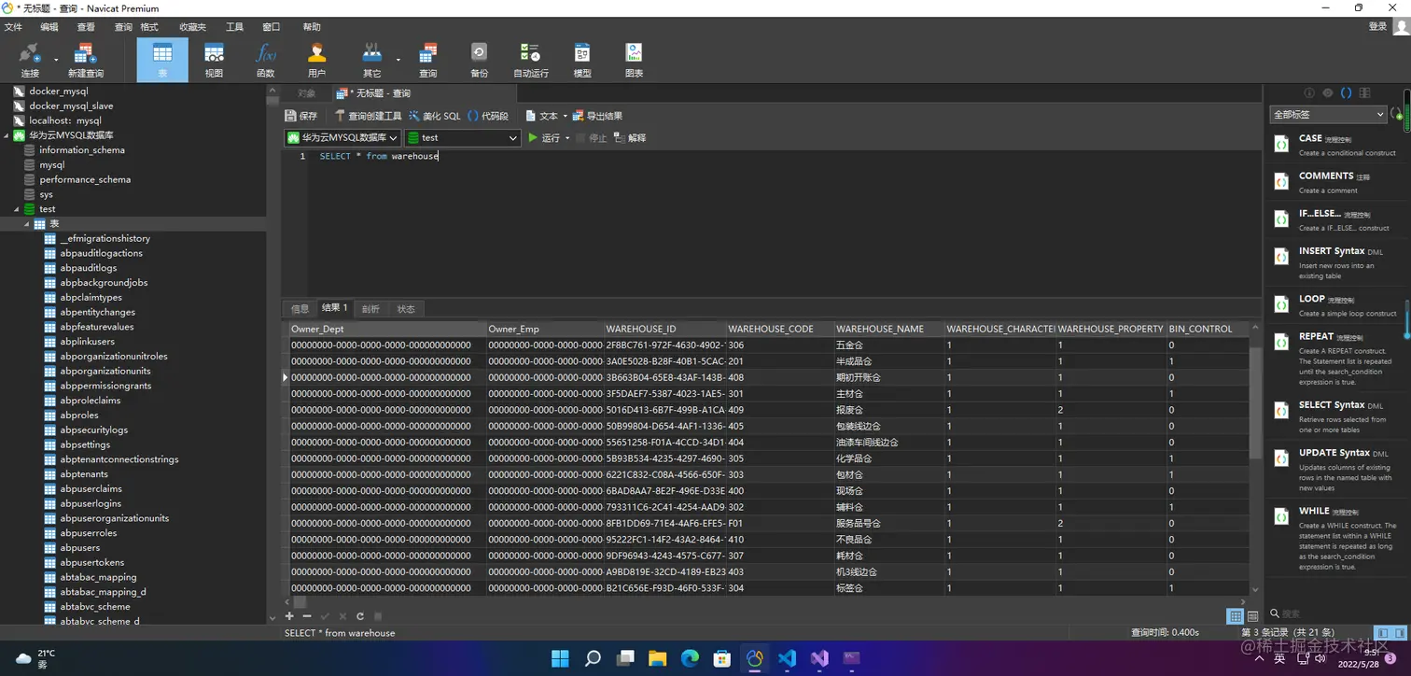This screenshot has height=676, width=1411.
Task: Open the 连接 connection tool
Action: point(30,60)
